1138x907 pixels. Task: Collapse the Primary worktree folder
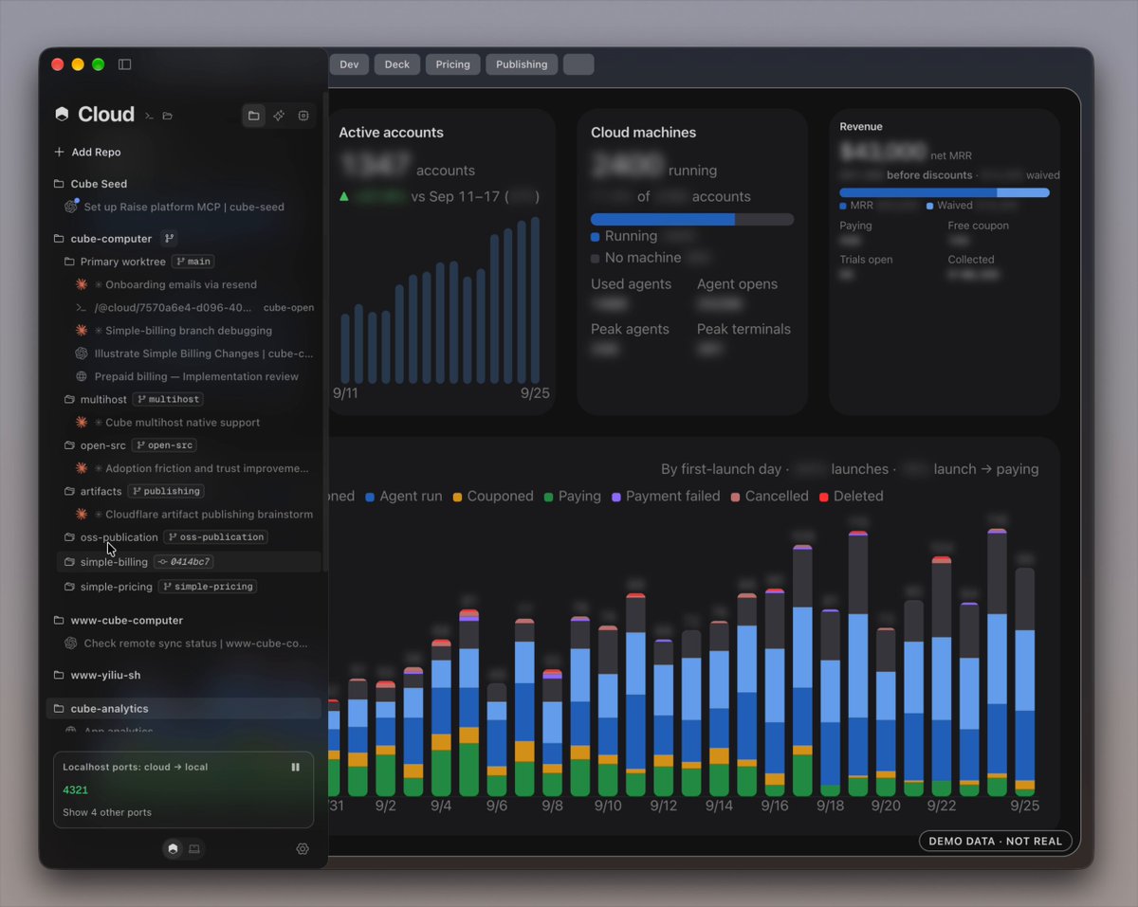click(x=69, y=262)
